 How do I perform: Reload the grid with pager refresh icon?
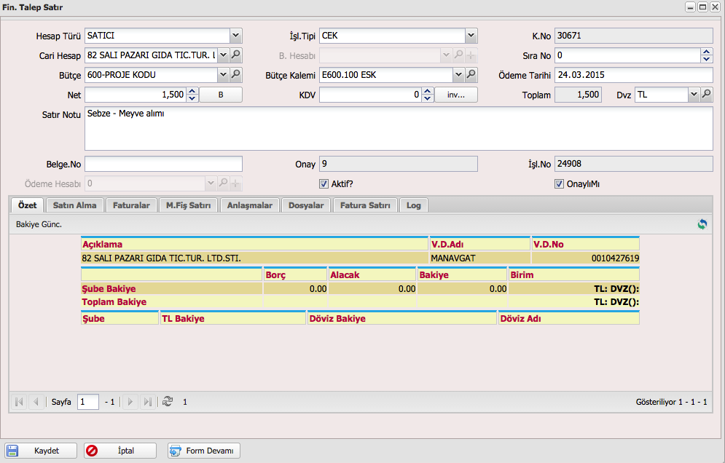(168, 402)
